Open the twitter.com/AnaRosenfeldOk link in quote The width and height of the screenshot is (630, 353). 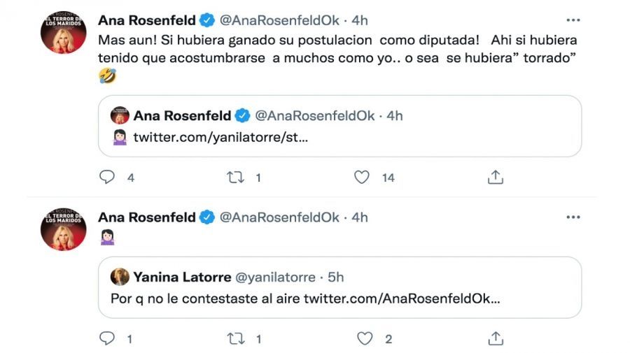[402, 298]
